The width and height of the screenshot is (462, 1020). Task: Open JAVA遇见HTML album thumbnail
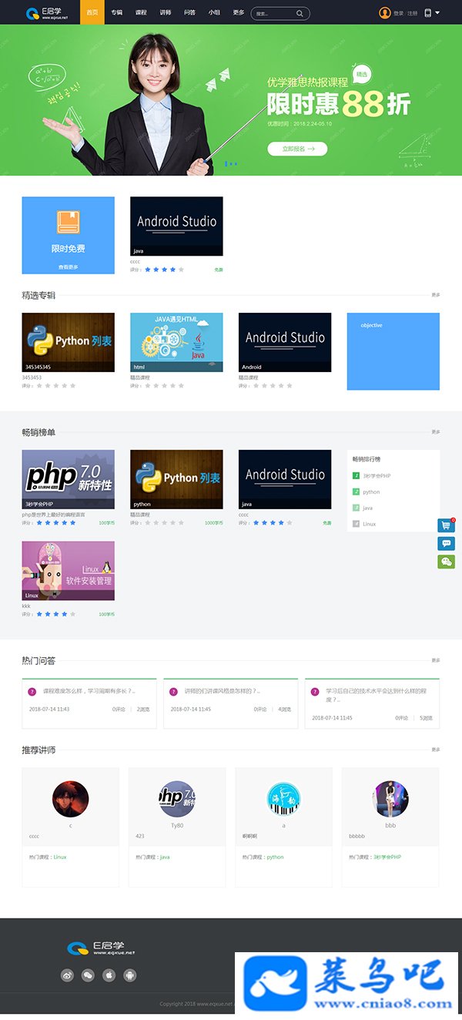pyautogui.click(x=176, y=342)
